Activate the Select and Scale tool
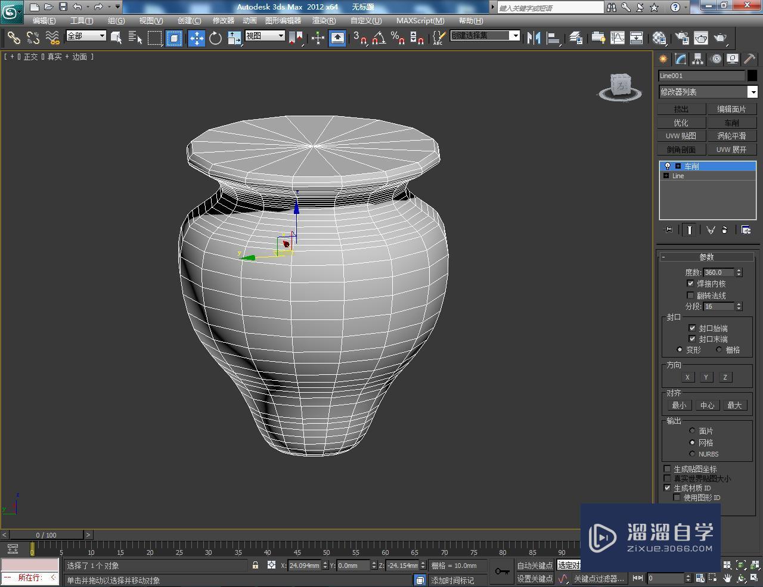 tap(234, 38)
